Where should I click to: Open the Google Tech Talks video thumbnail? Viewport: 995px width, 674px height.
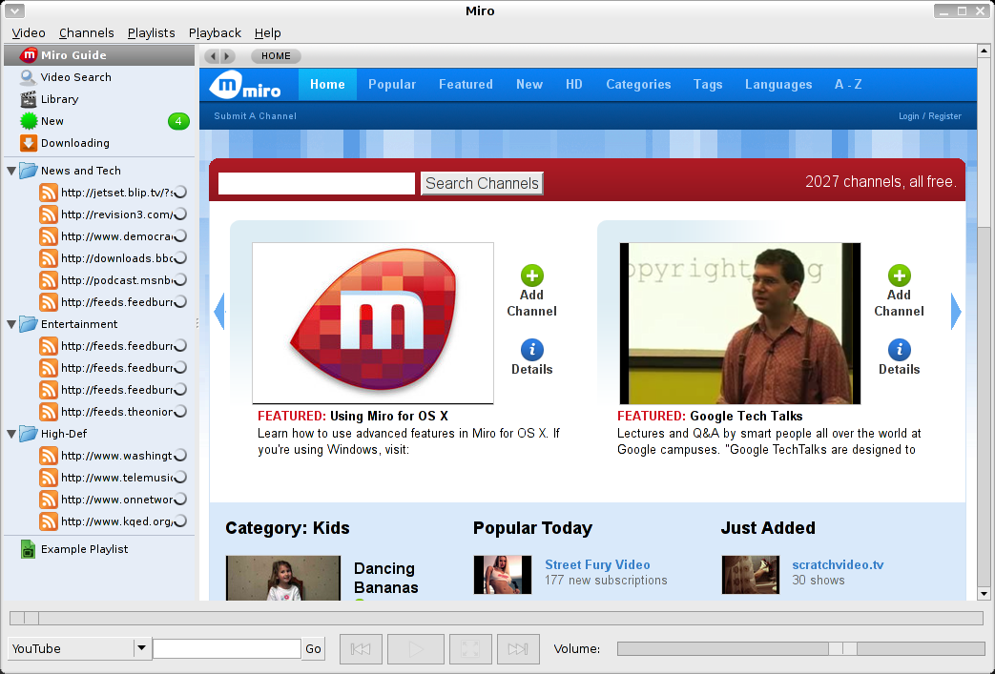click(740, 323)
